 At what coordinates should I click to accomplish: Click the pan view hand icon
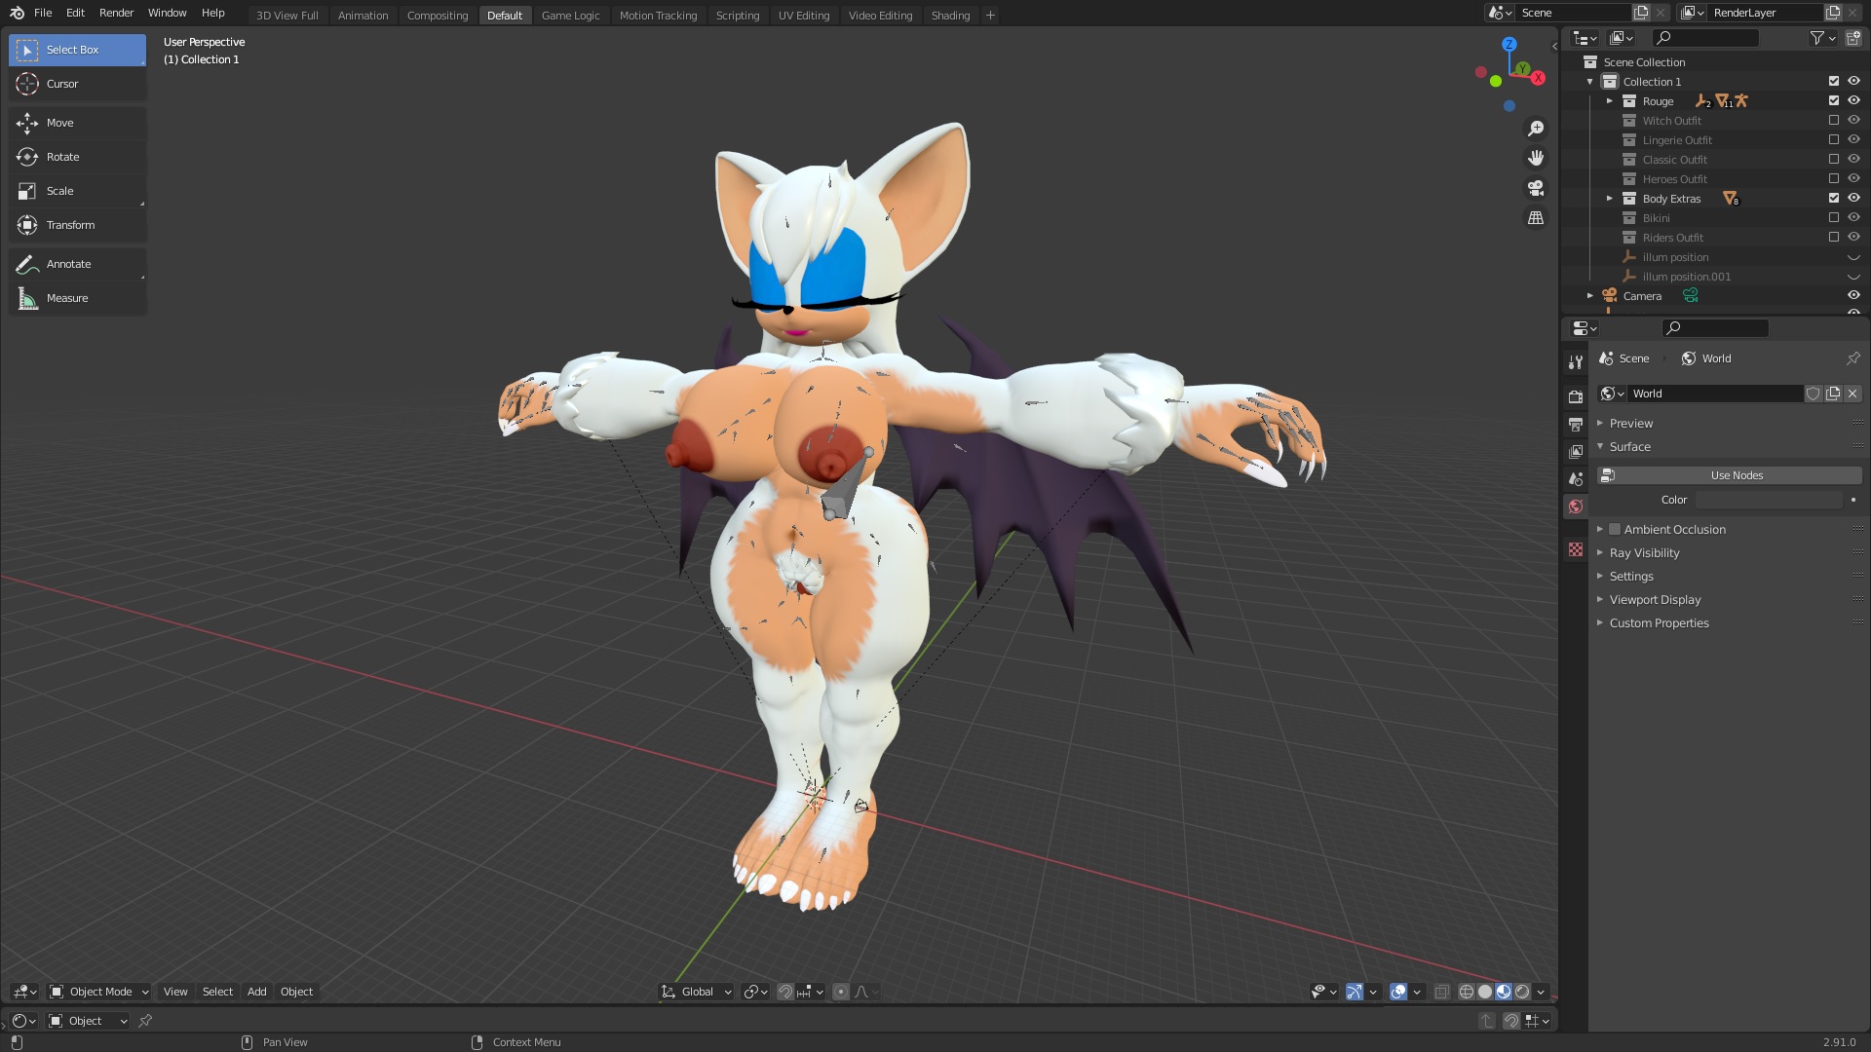click(x=1536, y=158)
